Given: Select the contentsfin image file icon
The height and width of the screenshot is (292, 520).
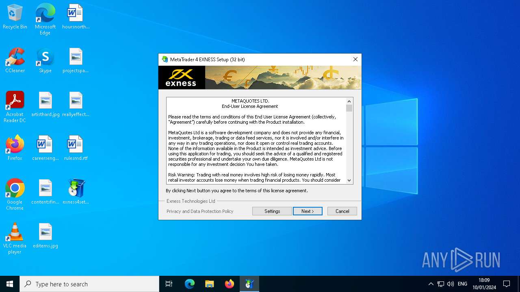Looking at the screenshot, I should (x=45, y=192).
